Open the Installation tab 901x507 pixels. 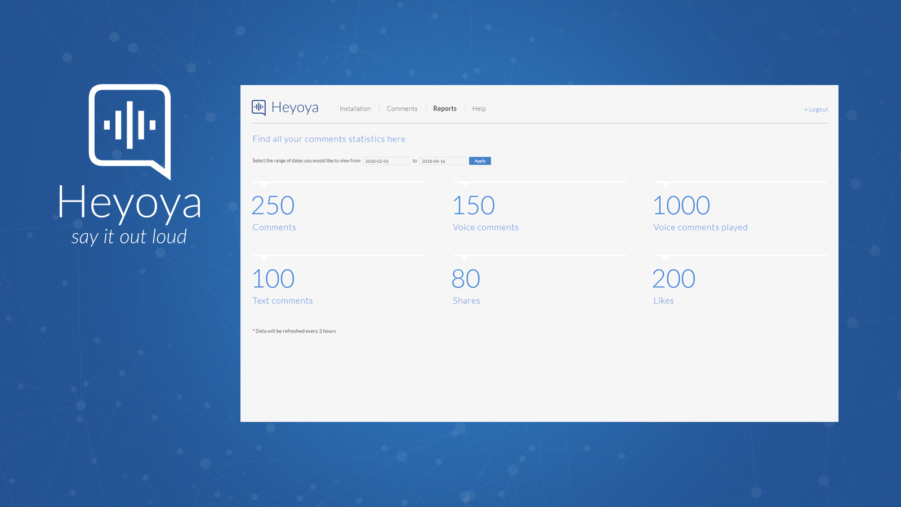[x=355, y=109]
